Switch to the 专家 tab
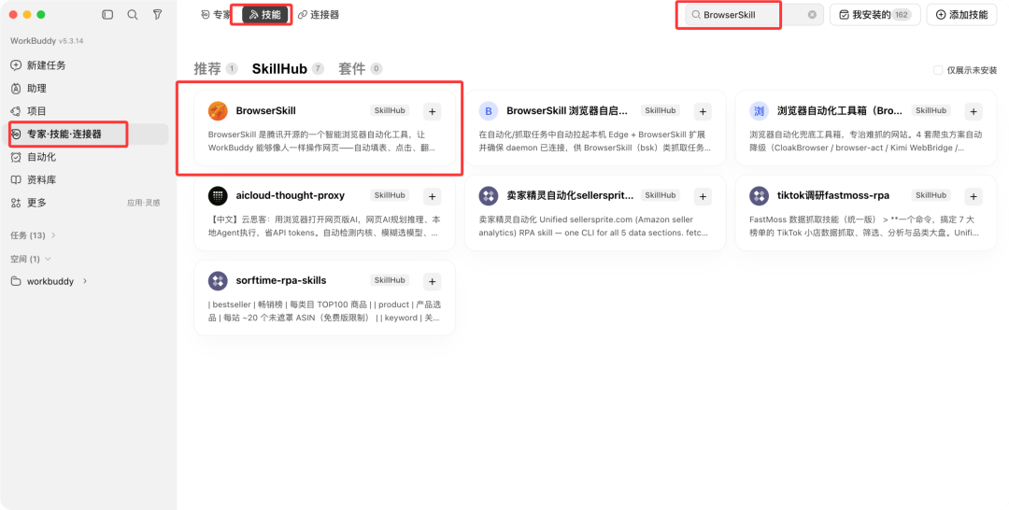Viewport: 1009px width, 510px height. pos(216,15)
